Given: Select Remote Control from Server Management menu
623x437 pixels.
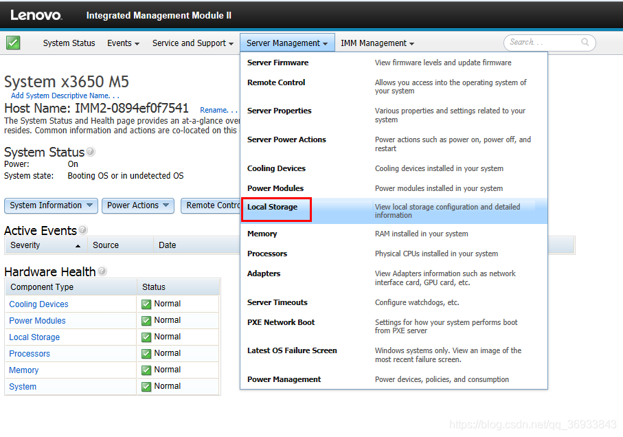Looking at the screenshot, I should (276, 82).
